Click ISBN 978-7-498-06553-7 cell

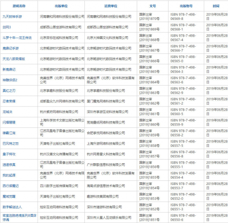click(183, 186)
